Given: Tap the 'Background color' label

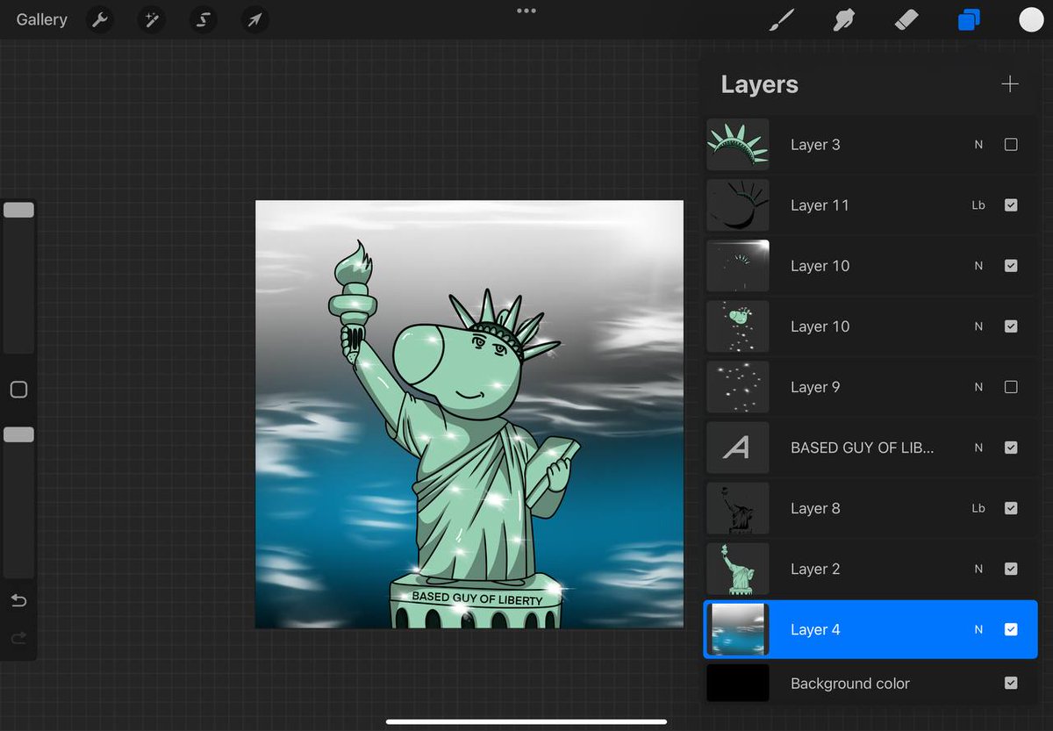Looking at the screenshot, I should point(849,683).
